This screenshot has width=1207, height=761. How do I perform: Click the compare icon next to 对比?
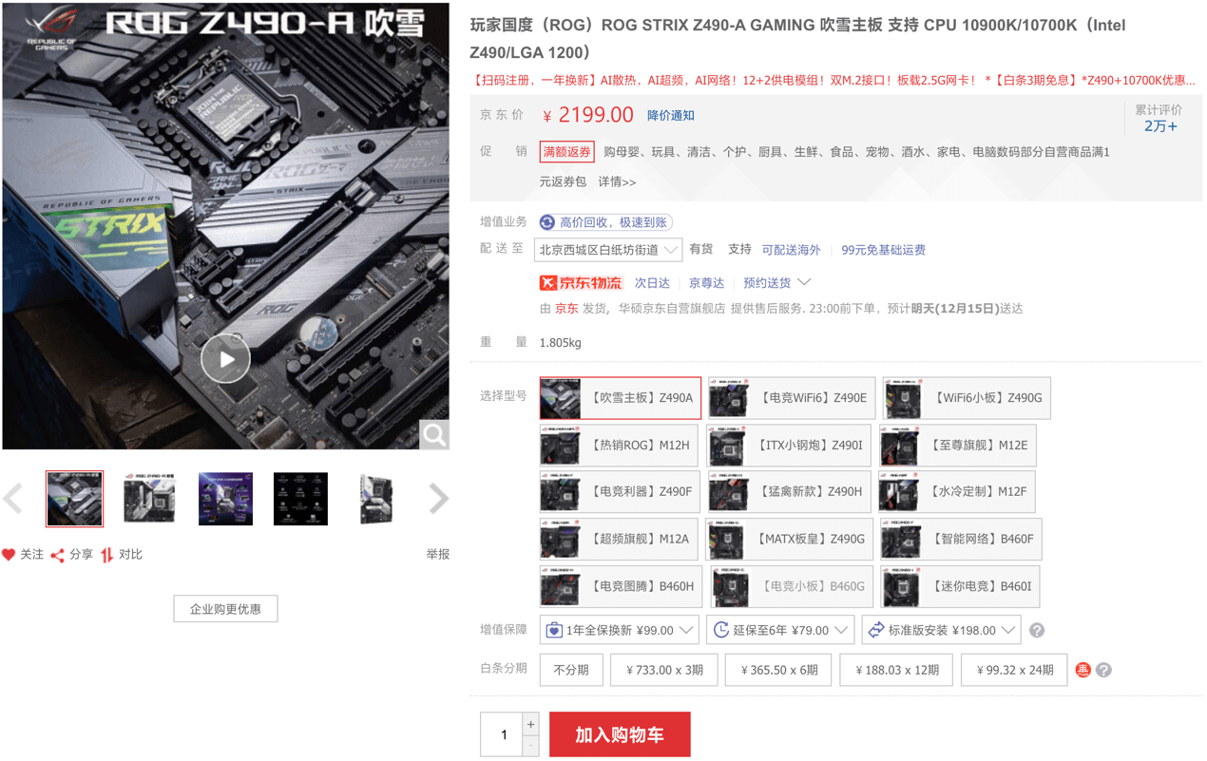coord(106,555)
